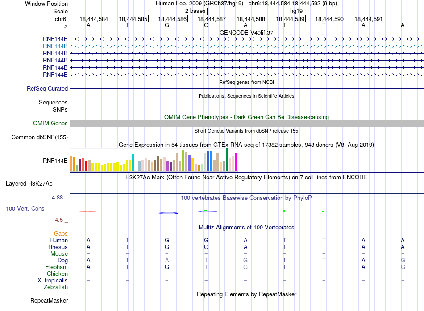Click the Dog row faded A base
Viewport: 424px width, 311px height.
pyautogui.click(x=167, y=260)
